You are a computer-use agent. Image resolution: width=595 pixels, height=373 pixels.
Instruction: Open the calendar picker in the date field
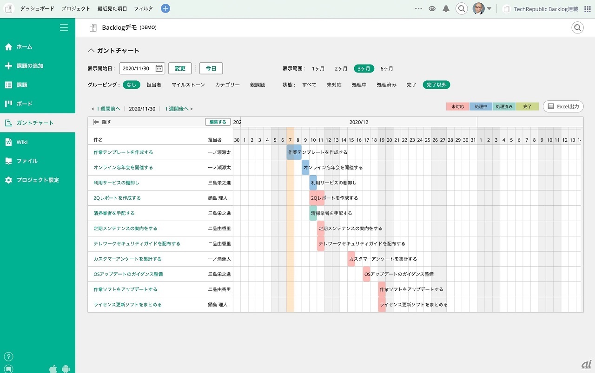pos(159,68)
